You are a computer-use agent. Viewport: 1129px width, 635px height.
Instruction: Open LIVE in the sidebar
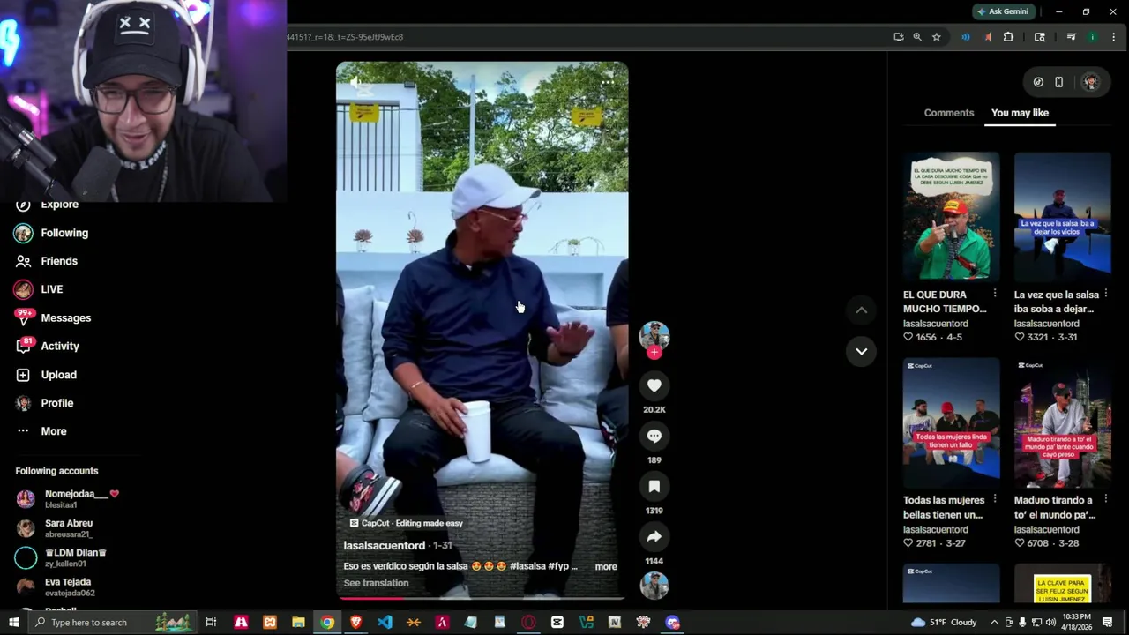(40, 289)
